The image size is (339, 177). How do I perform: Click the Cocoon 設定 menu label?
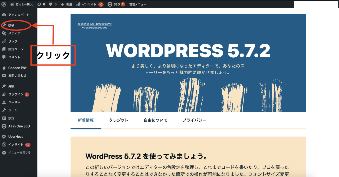[x=18, y=68]
